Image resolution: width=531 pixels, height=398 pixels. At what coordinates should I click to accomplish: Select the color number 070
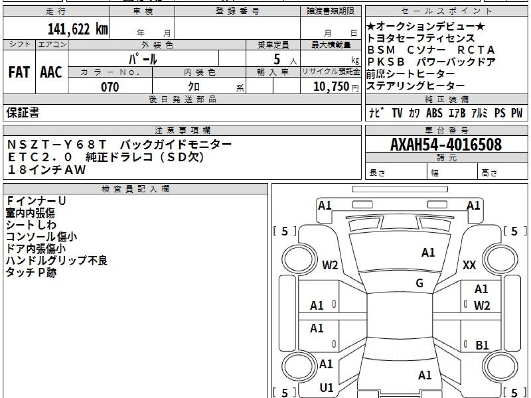[x=110, y=87]
